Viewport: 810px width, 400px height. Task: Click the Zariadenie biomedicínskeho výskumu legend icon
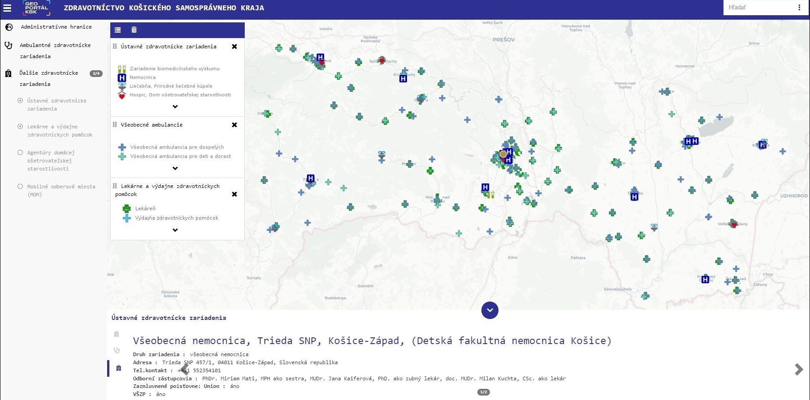[x=121, y=69]
